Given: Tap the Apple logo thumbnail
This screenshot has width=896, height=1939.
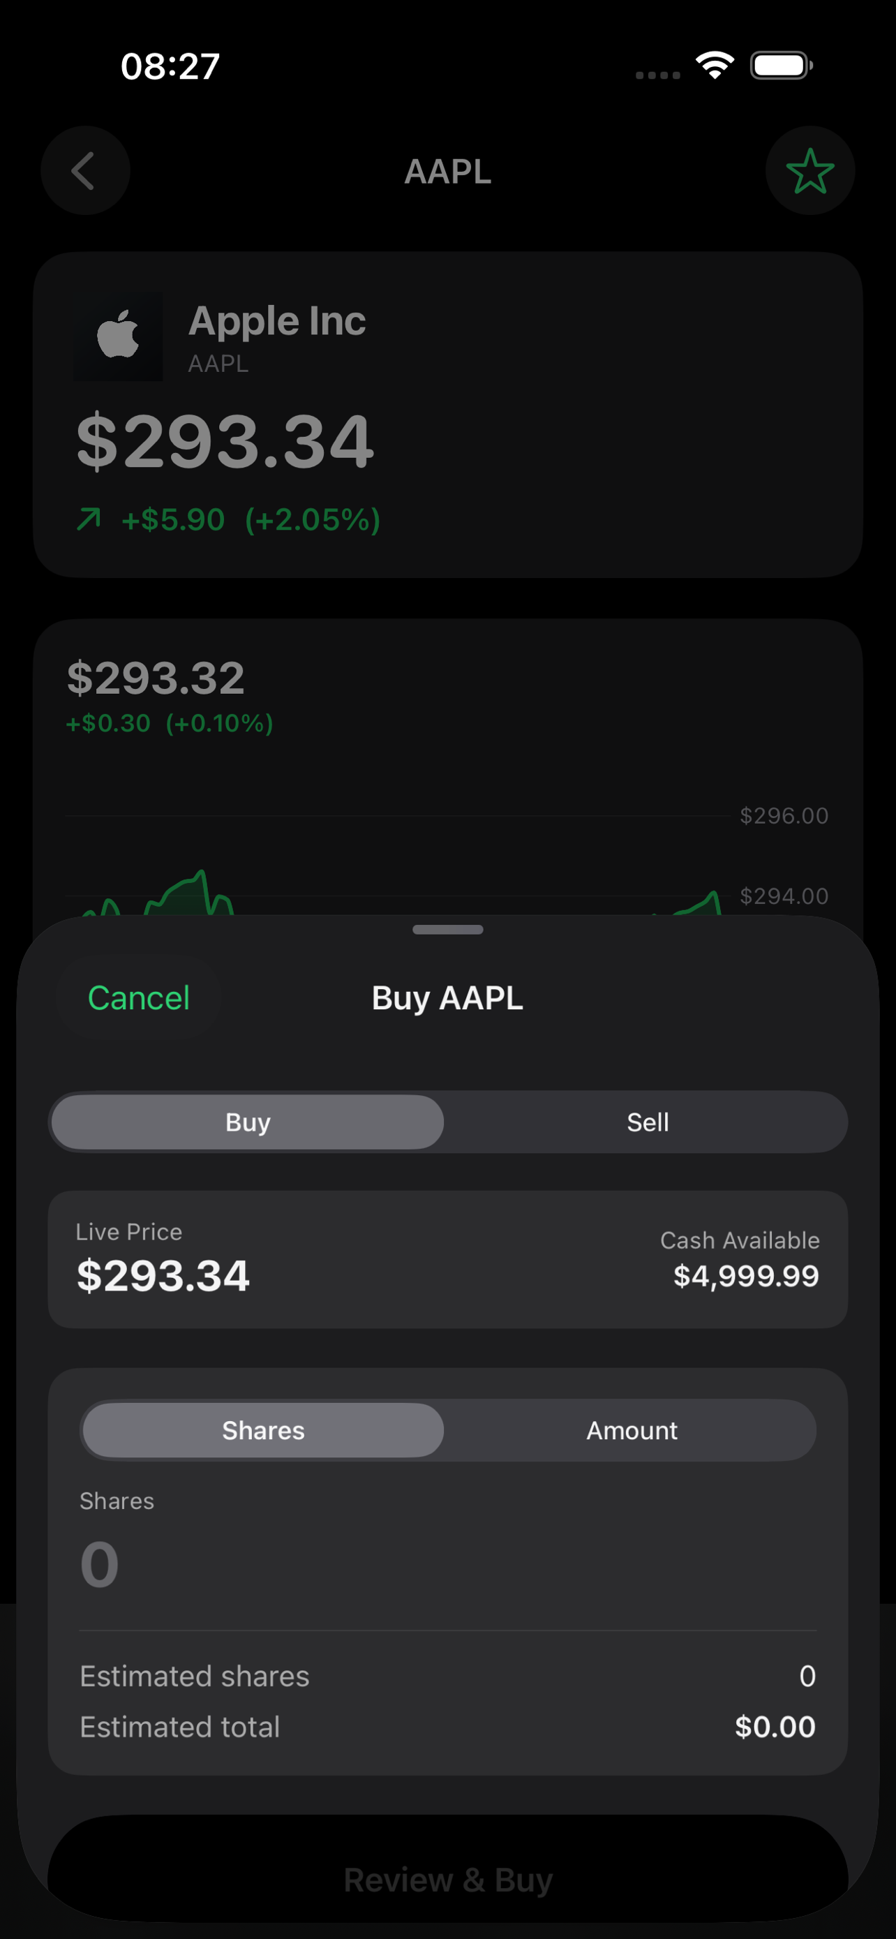Looking at the screenshot, I should (x=118, y=336).
